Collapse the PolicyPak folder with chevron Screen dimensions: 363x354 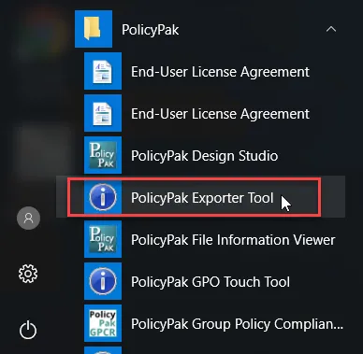coord(331,29)
